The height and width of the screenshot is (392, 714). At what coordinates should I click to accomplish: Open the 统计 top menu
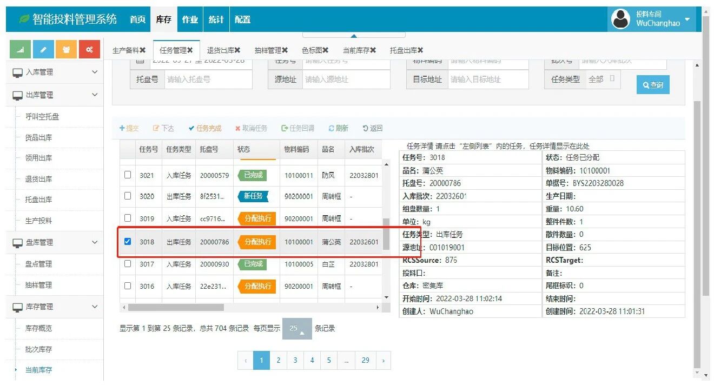(216, 19)
